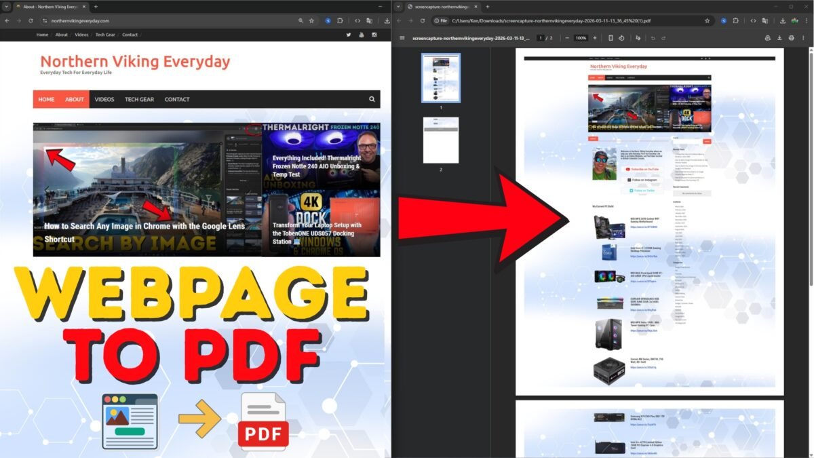Open the site's Twitter icon in top bar
Image resolution: width=814 pixels, height=458 pixels.
pos(349,35)
